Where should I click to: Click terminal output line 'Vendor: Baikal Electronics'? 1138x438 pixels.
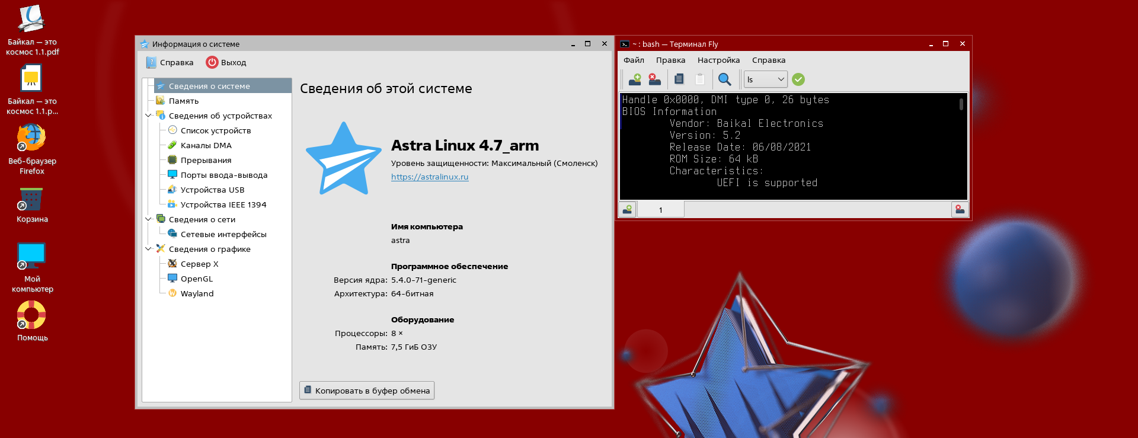[746, 123]
